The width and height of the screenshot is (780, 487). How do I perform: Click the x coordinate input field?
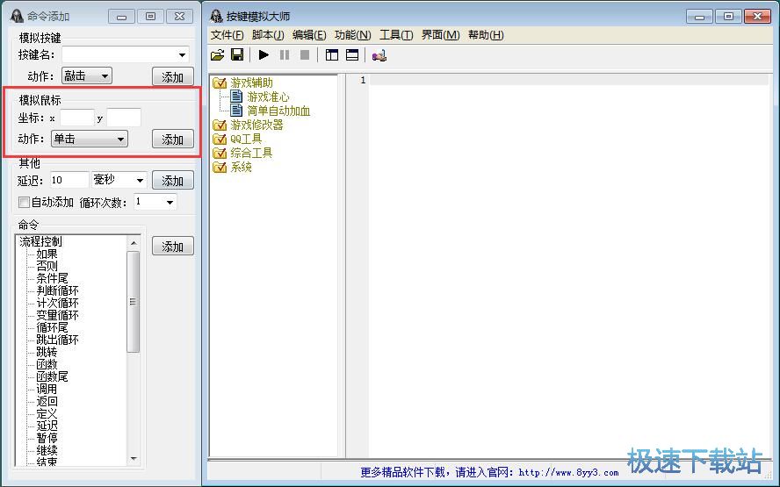tap(76, 118)
